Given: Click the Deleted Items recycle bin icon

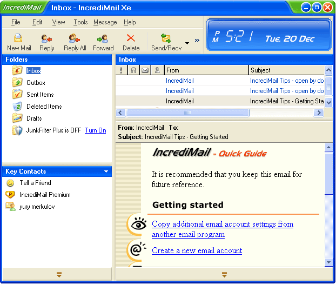Looking at the screenshot, I should tap(17, 106).
